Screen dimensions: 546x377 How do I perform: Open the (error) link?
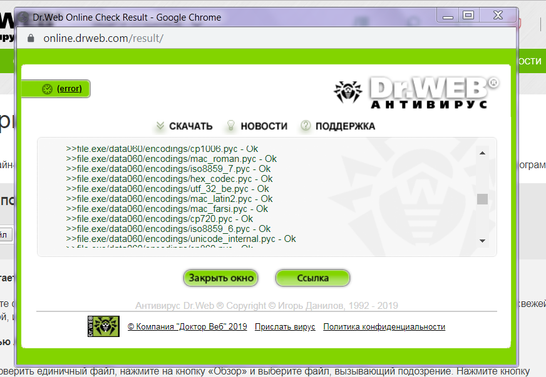[x=70, y=89]
